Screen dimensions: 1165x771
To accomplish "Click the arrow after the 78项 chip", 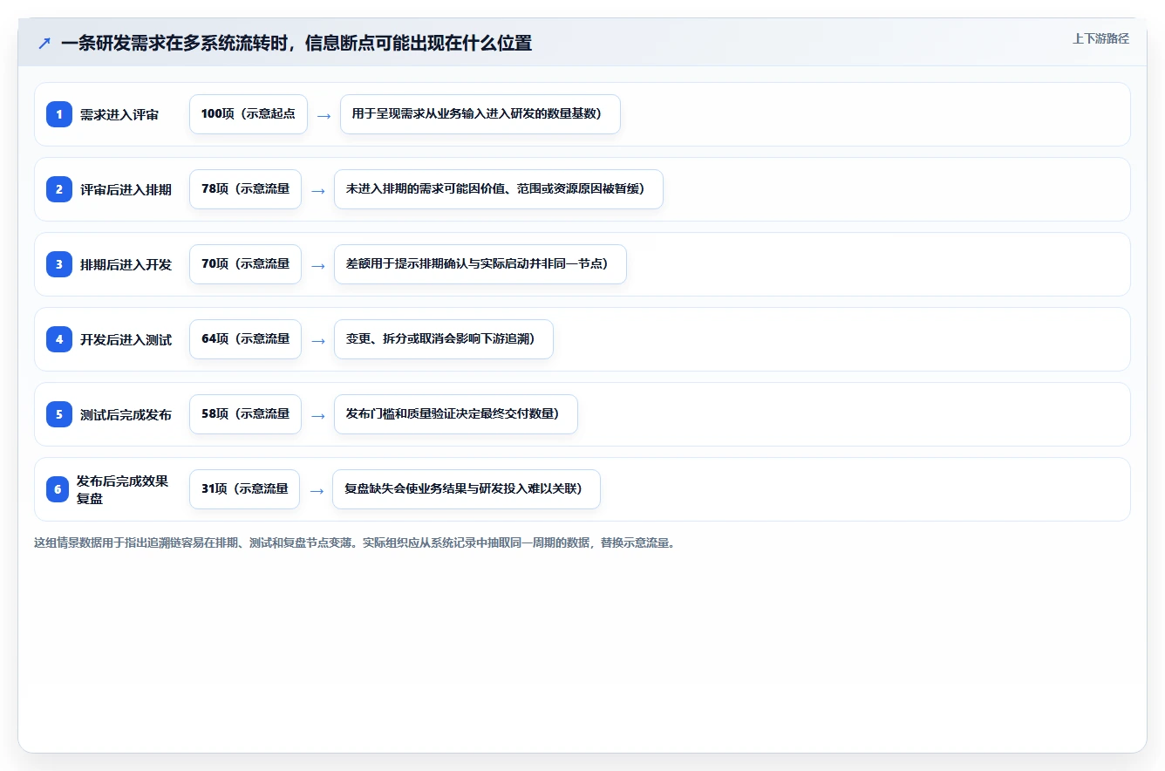I will [x=317, y=190].
